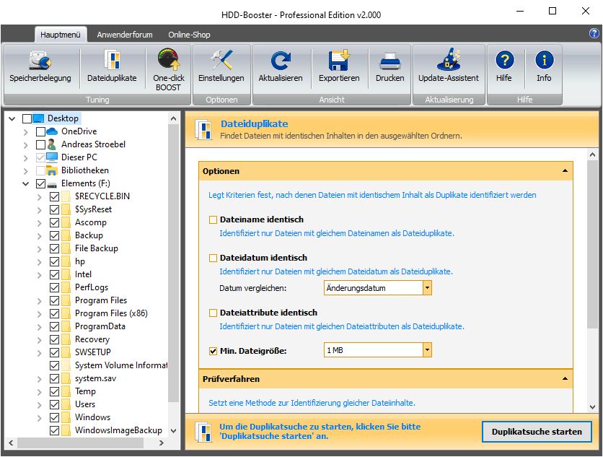This screenshot has width=603, height=457.
Task: Expand the system.sav folder node
Action: click(39, 379)
